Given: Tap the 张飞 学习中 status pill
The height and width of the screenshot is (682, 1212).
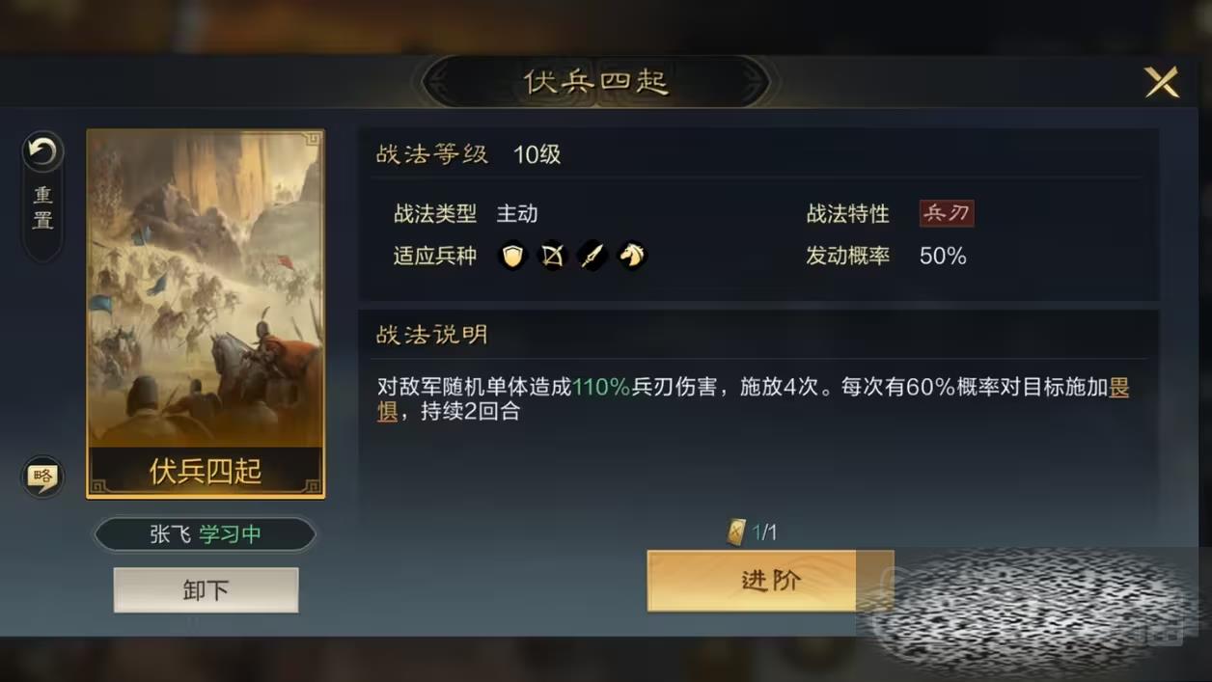Looking at the screenshot, I should coord(206,534).
